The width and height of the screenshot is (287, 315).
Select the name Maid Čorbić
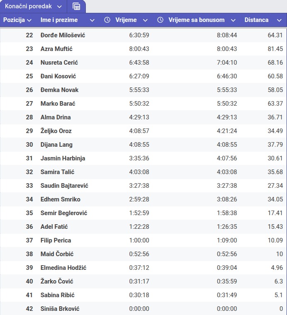tap(57, 254)
